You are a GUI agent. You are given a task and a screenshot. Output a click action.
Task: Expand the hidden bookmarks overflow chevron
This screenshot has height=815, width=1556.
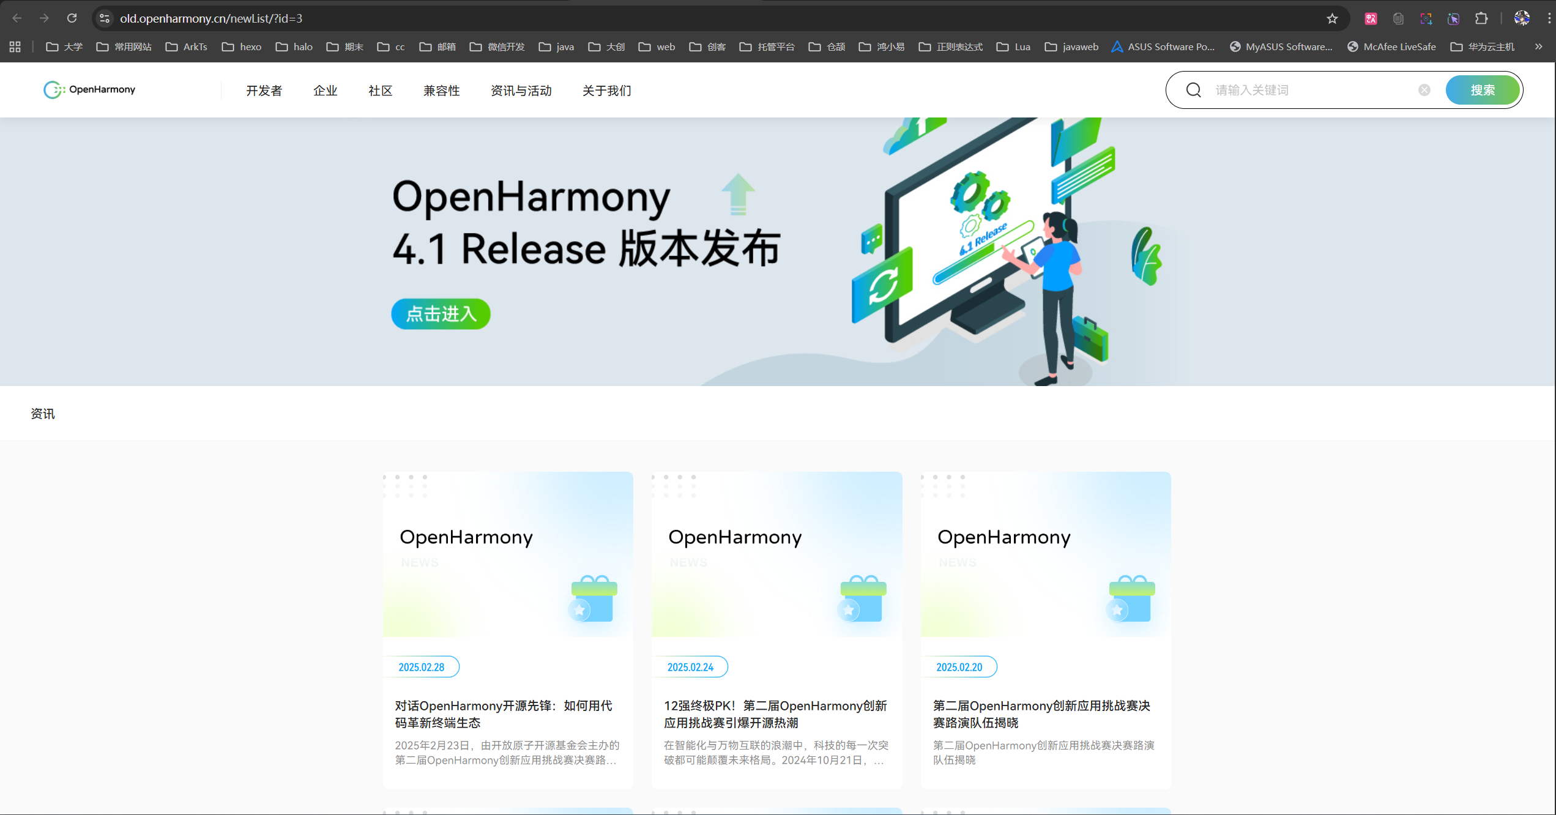(1538, 47)
